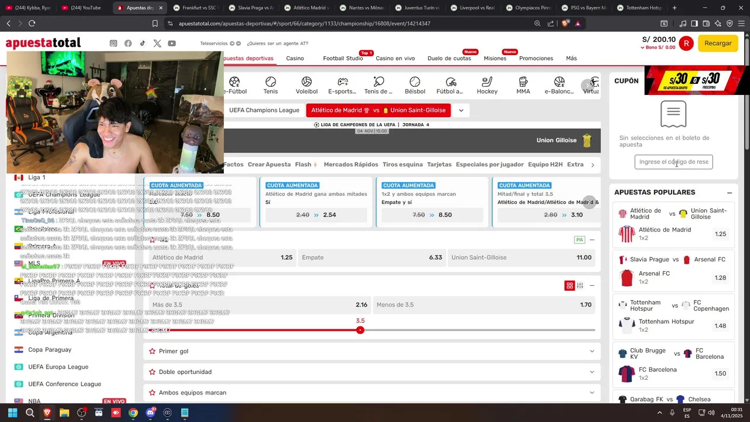
Task: Select the MMA sport icon
Action: (523, 85)
